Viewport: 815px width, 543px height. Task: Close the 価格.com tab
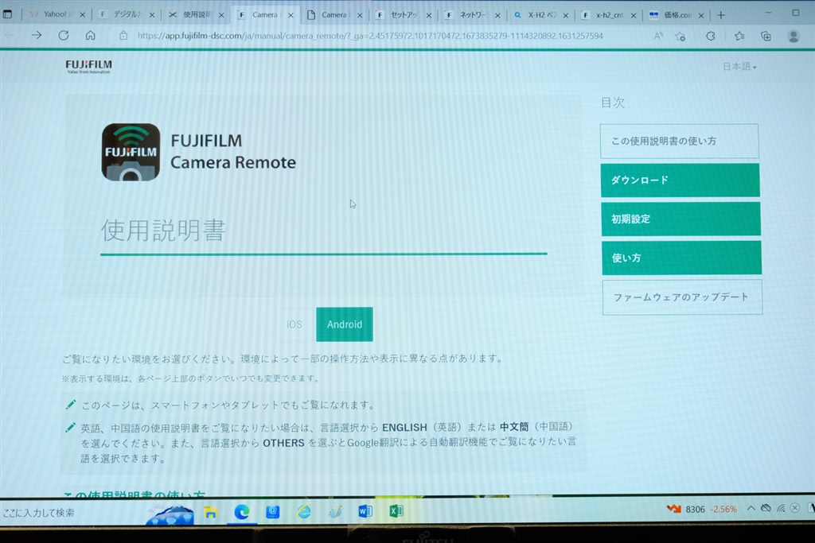click(700, 16)
